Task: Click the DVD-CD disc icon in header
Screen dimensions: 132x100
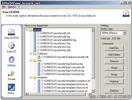Action: coord(126,14)
